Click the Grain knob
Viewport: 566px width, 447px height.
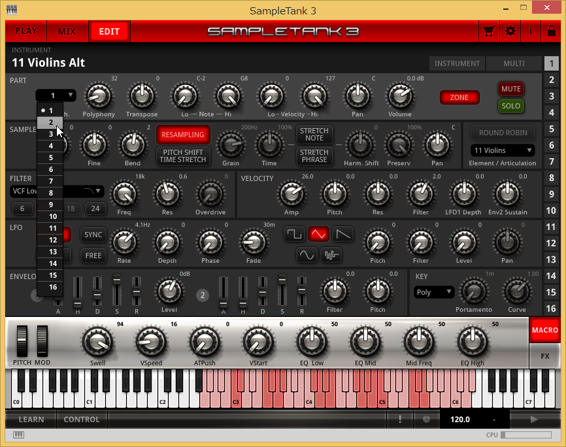(x=231, y=145)
